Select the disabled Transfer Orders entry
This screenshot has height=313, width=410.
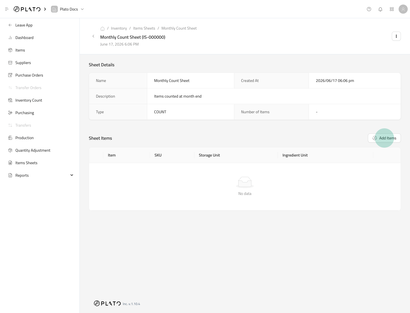[x=28, y=88]
